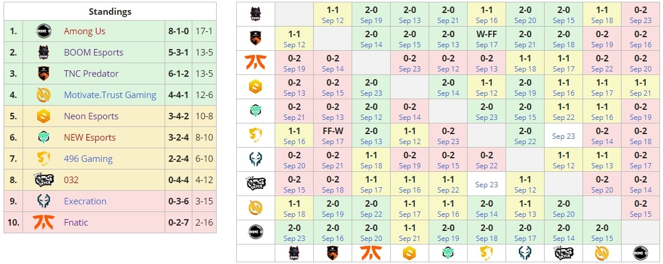
Task: Click the Standings table header
Action: coord(110,12)
